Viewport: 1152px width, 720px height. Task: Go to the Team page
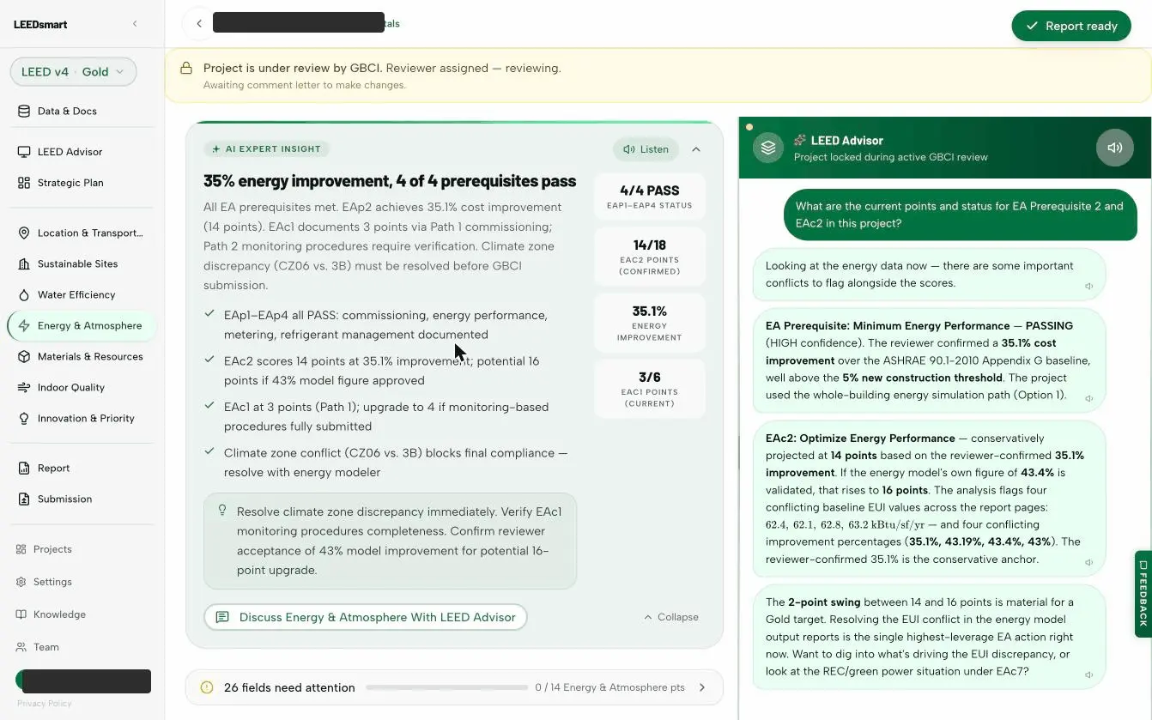coord(46,647)
